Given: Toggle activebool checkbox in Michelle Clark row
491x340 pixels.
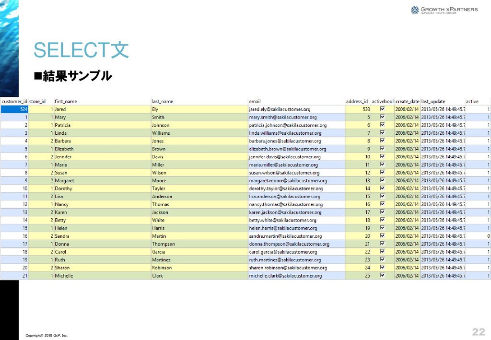Looking at the screenshot, I should pyautogui.click(x=382, y=275).
